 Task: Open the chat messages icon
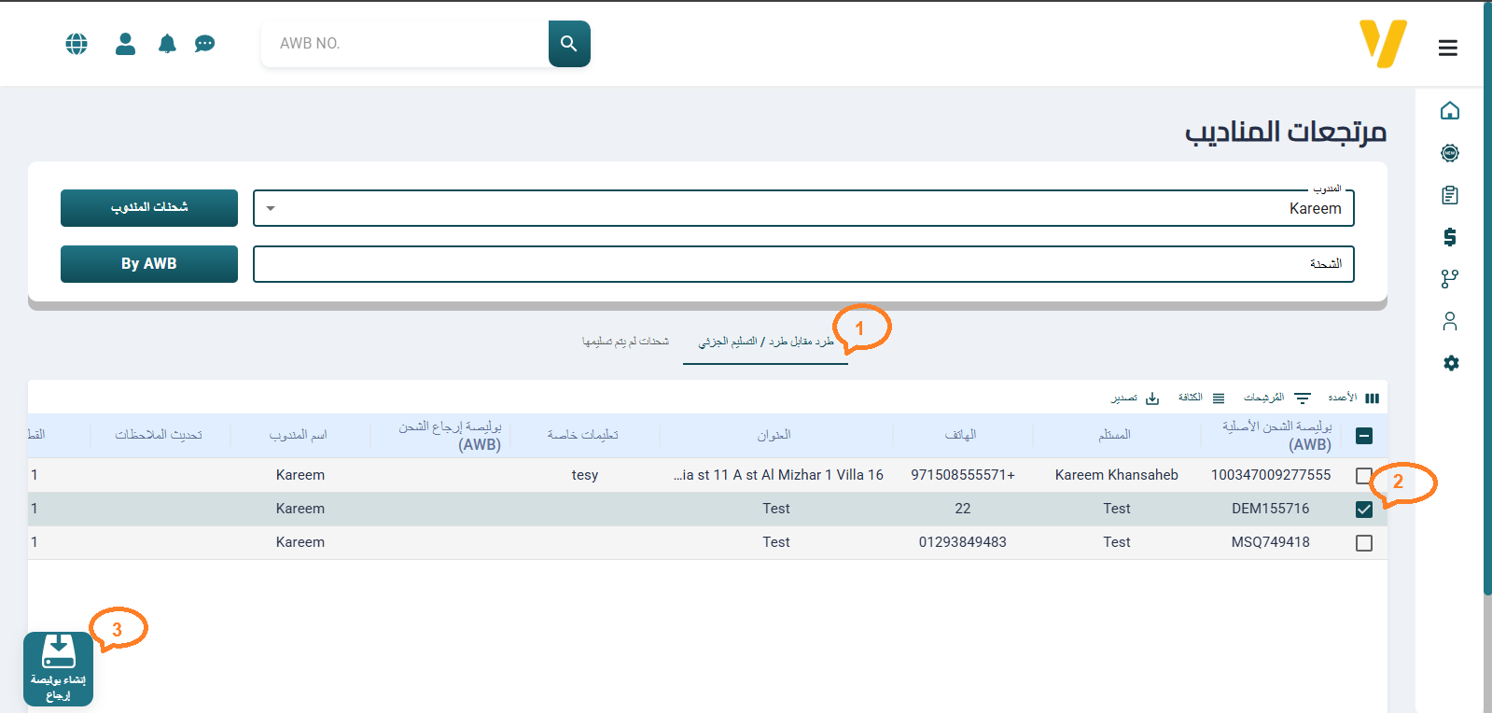click(x=204, y=44)
